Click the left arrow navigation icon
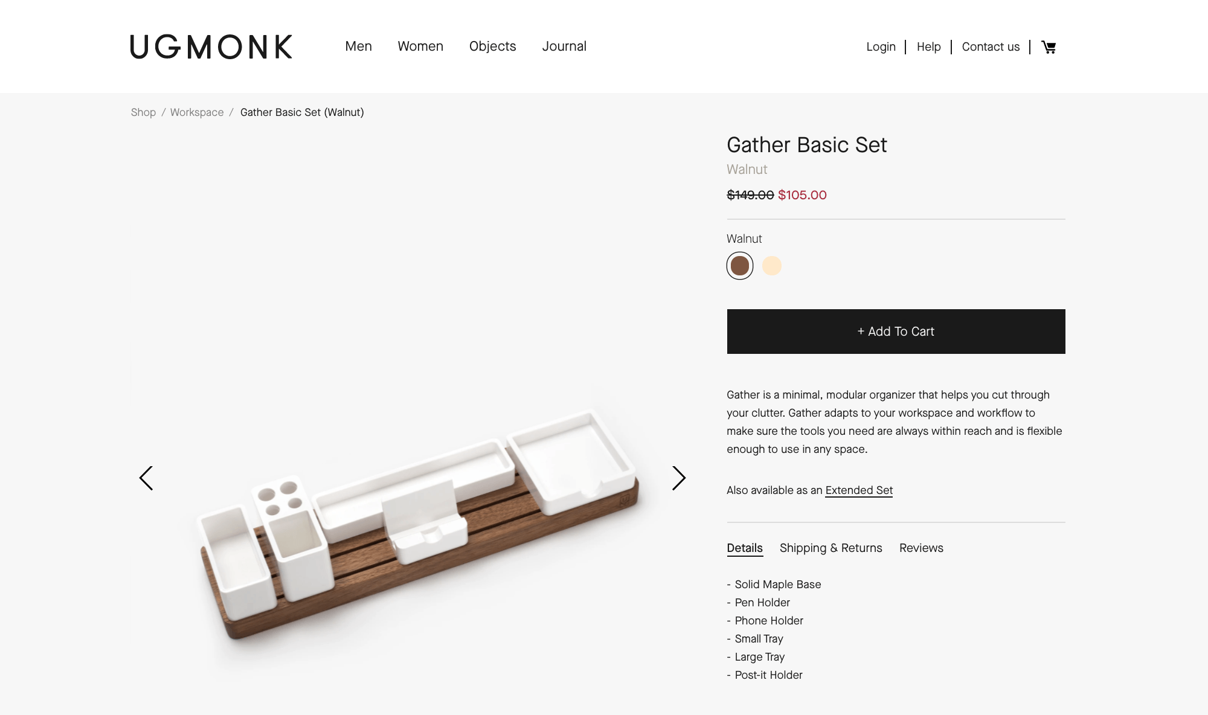 (x=146, y=478)
